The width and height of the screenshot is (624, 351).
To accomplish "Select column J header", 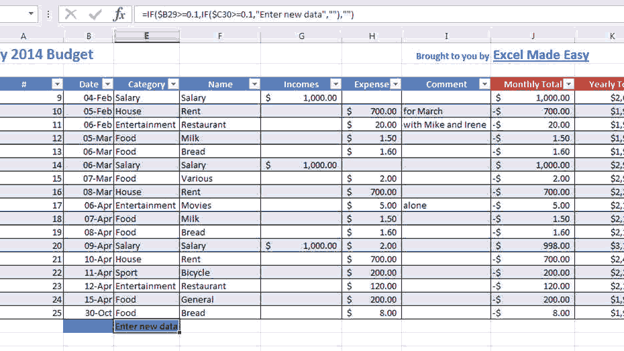I will 533,36.
